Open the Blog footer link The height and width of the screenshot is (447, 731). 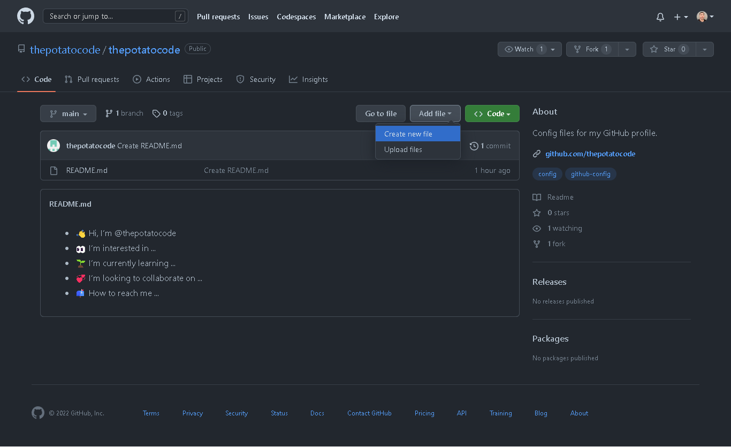[x=541, y=413]
